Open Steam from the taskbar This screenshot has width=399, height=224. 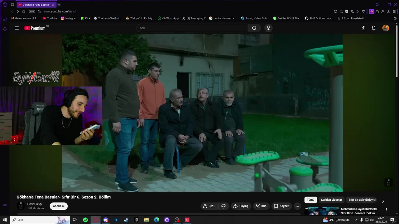tap(126, 220)
